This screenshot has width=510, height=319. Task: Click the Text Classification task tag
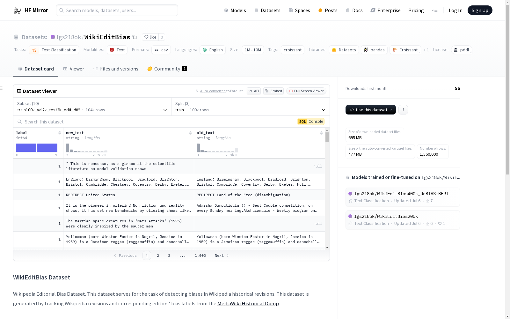54,50
